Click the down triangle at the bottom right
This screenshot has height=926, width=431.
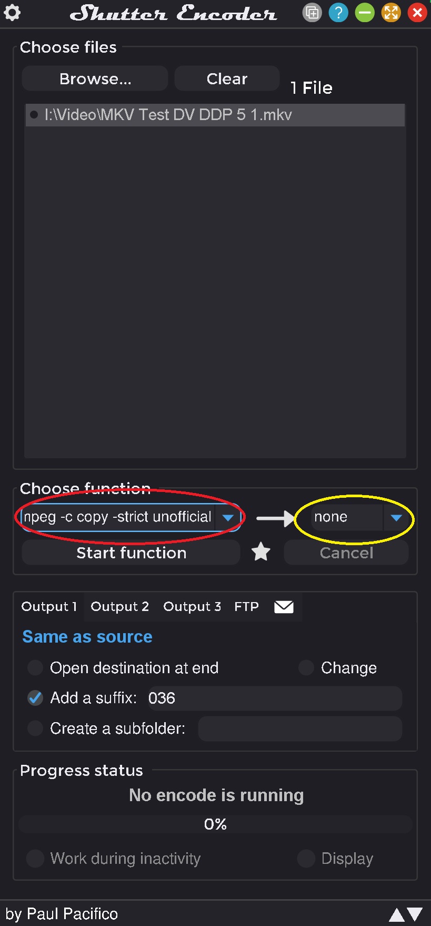pyautogui.click(x=415, y=915)
